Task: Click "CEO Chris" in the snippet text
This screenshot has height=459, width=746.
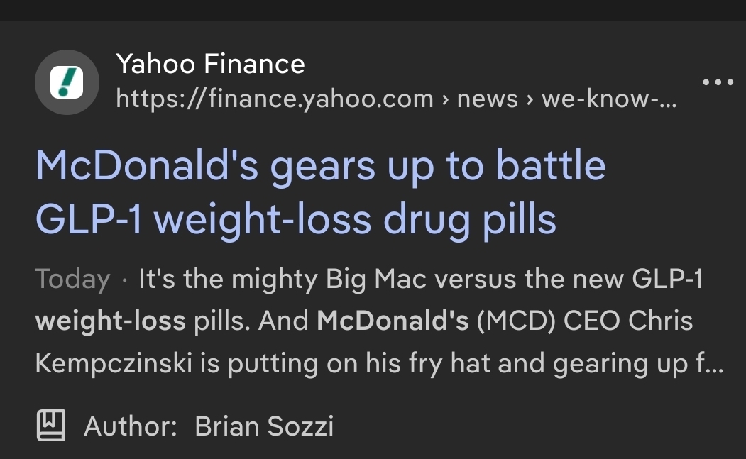Action: pyautogui.click(x=628, y=321)
